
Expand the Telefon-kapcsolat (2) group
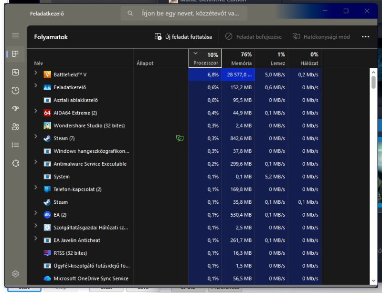point(36,187)
